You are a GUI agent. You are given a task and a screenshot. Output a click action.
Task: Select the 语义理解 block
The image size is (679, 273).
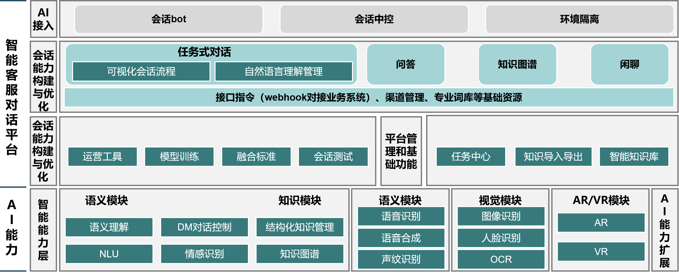[x=109, y=227]
